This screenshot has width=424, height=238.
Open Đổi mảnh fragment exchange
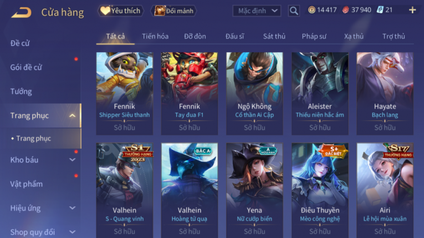pyautogui.click(x=174, y=11)
